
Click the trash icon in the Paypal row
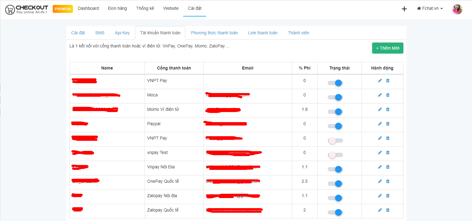click(388, 124)
